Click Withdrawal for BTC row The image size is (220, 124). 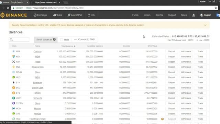point(186,93)
